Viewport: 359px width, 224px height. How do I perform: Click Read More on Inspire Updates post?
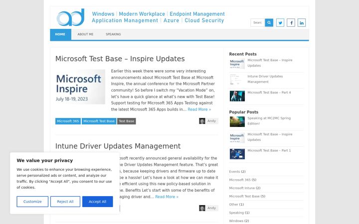coord(199,110)
